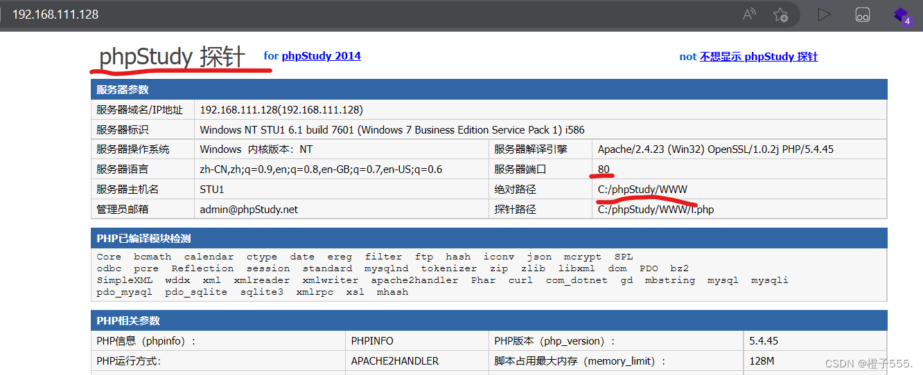Click the Reflection module name
Image resolution: width=923 pixels, height=375 pixels.
click(x=202, y=268)
